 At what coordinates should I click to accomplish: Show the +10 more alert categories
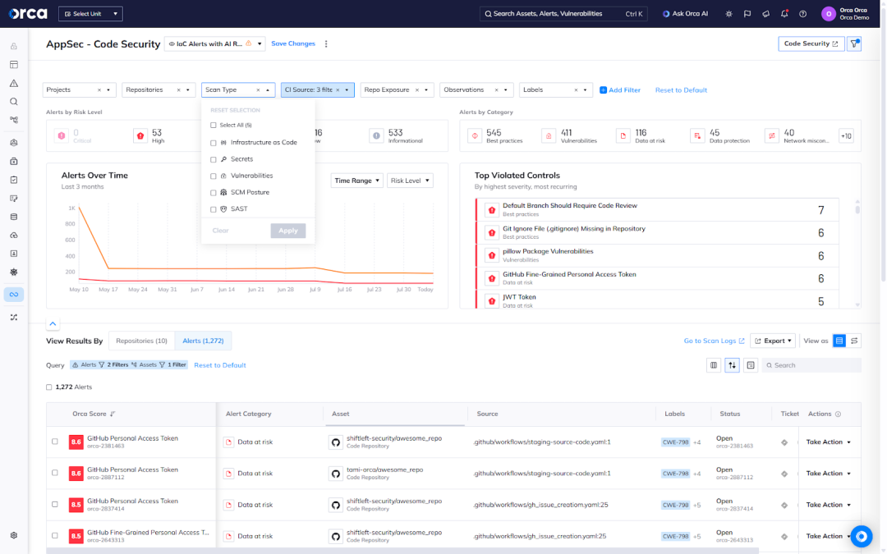(846, 135)
